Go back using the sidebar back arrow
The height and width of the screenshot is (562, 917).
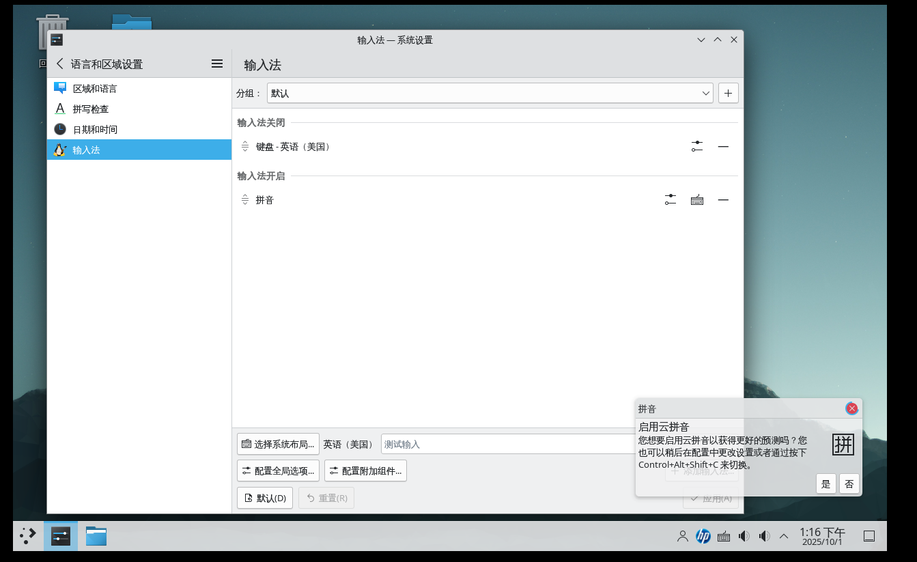[x=60, y=64]
